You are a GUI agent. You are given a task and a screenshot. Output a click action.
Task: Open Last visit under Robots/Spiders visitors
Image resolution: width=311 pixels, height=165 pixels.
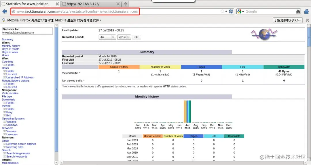pyautogui.click(x=12, y=87)
